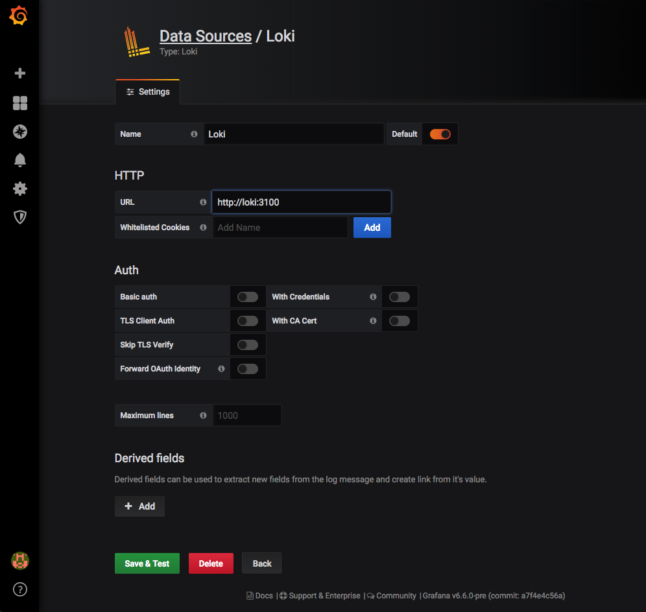Click the Back button

262,563
